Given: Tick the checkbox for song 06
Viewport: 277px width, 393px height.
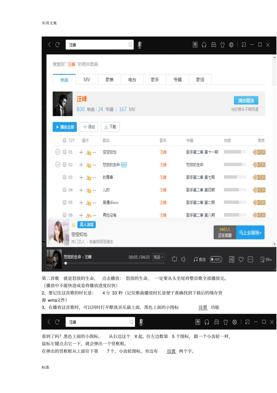Looking at the screenshot, I should [x=64, y=215].
